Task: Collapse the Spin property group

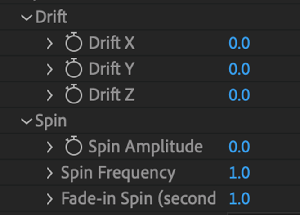Action: click(x=27, y=121)
